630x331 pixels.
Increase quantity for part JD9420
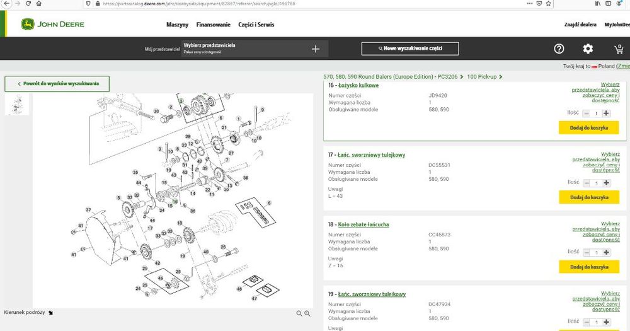(606, 113)
